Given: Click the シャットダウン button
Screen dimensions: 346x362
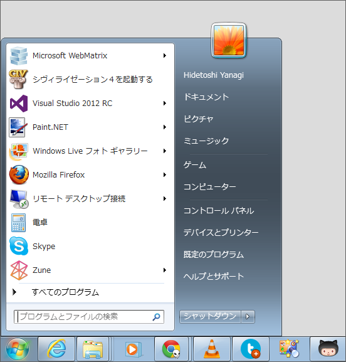Looking at the screenshot, I should 210,317.
